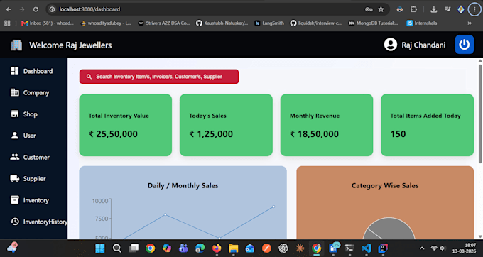Open LinkedIn app from taskbar
Screen dimensions: 483x257
pos(333,248)
